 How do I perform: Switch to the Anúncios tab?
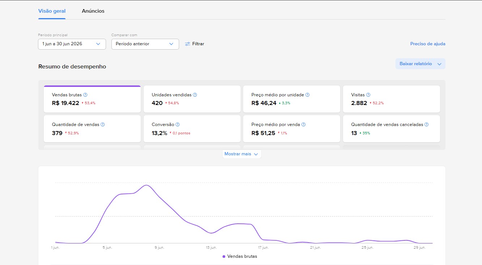[x=93, y=11]
